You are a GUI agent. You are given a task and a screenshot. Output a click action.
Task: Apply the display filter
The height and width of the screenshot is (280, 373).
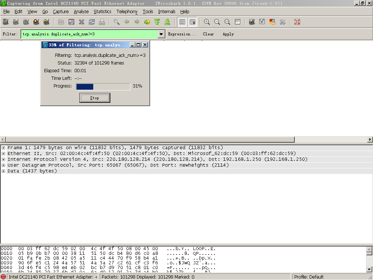coord(228,34)
